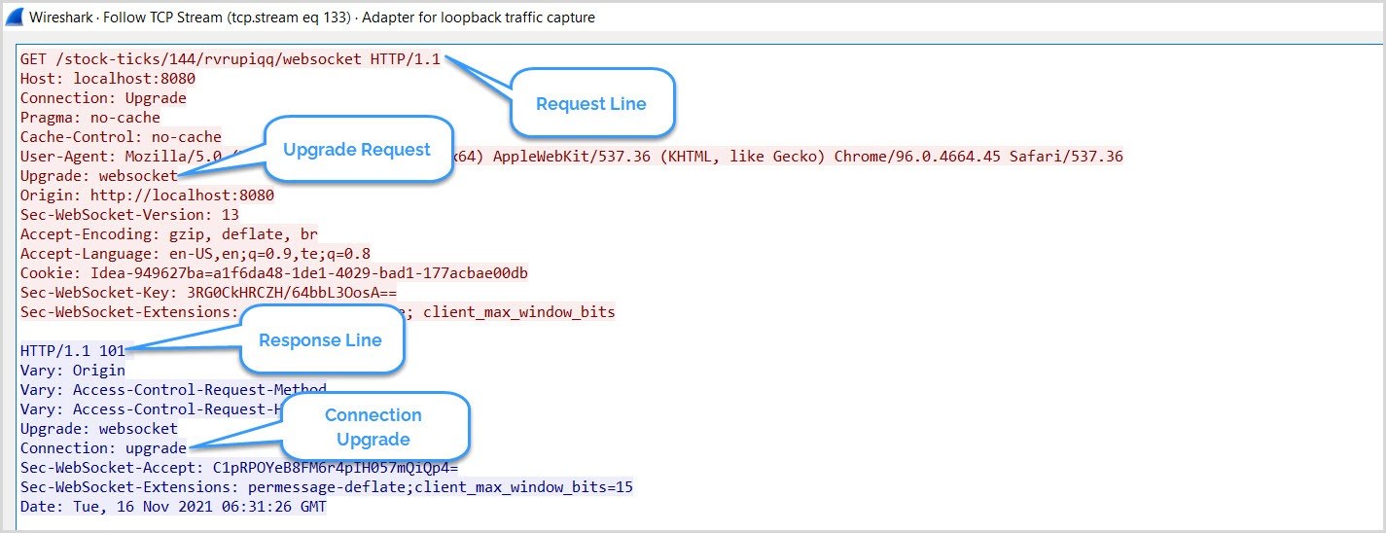Click the Cookie: Idea-949627ba header line
1386x533 pixels.
[274, 272]
